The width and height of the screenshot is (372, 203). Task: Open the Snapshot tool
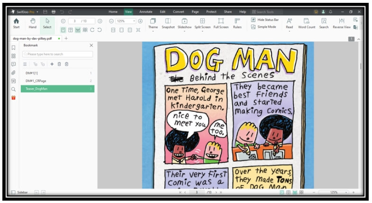pyautogui.click(x=168, y=23)
